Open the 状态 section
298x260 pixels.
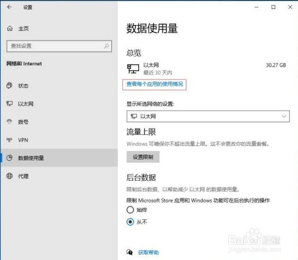coord(59,86)
